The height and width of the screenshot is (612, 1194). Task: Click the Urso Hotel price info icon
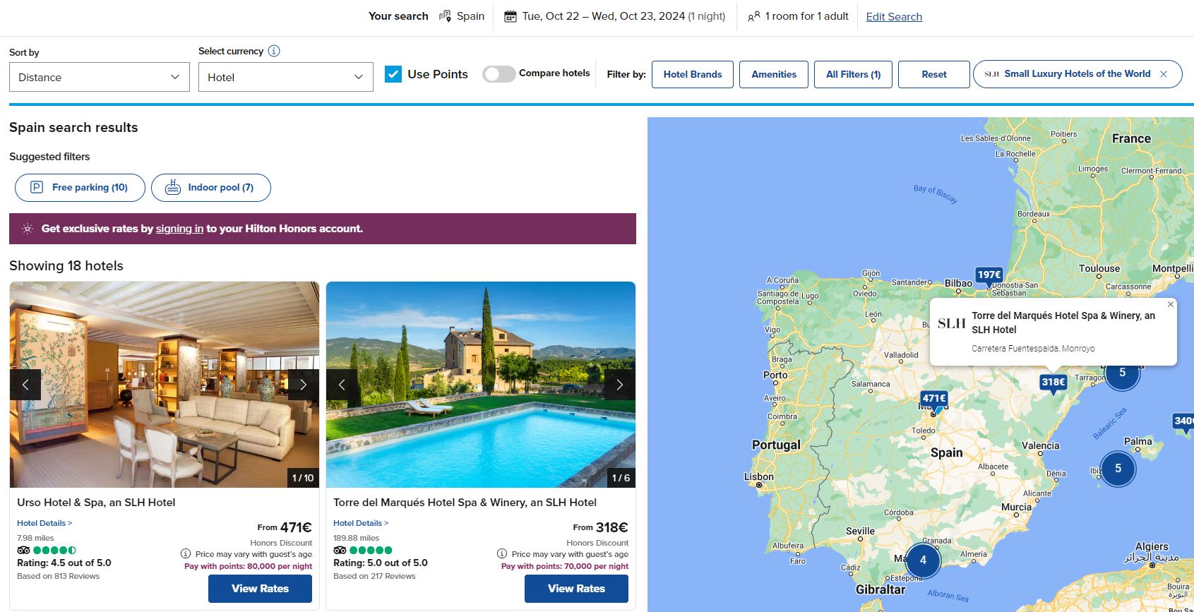[x=186, y=554]
